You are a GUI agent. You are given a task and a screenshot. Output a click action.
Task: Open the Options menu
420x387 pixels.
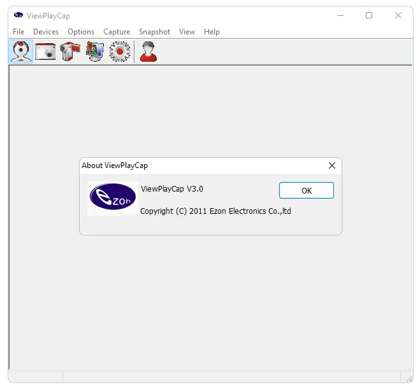tap(81, 32)
